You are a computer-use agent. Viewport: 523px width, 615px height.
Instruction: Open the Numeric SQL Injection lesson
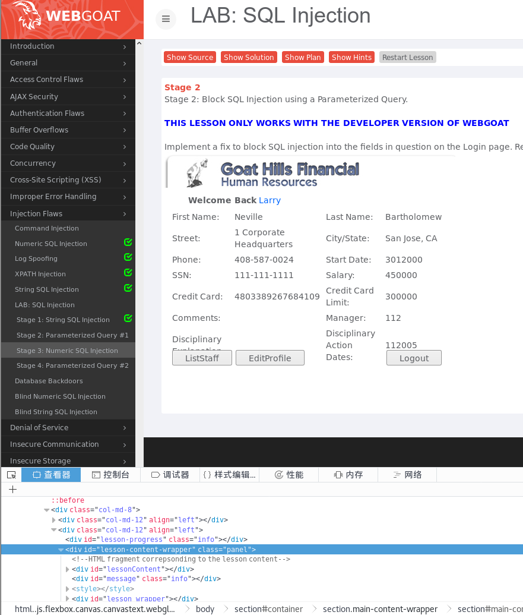[51, 244]
